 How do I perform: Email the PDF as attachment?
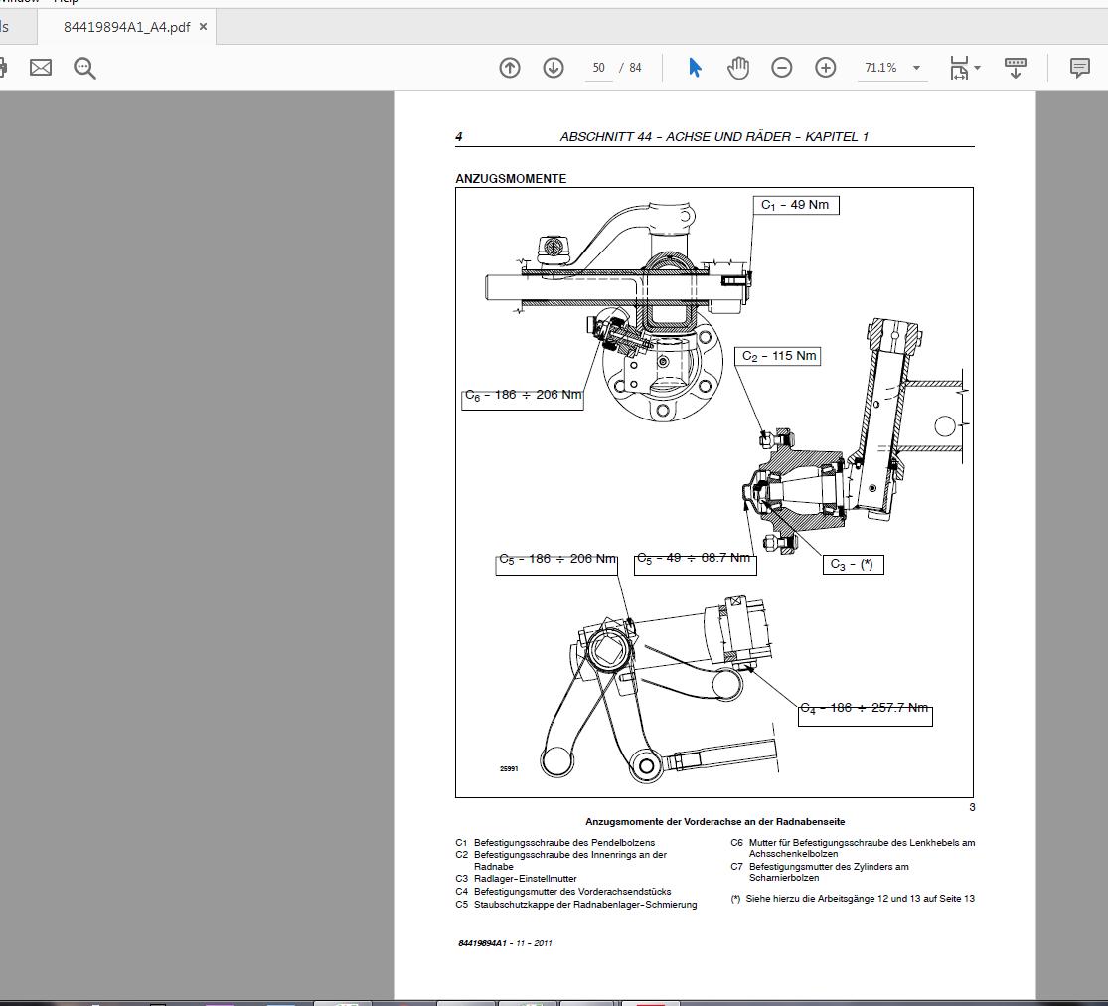click(x=40, y=67)
